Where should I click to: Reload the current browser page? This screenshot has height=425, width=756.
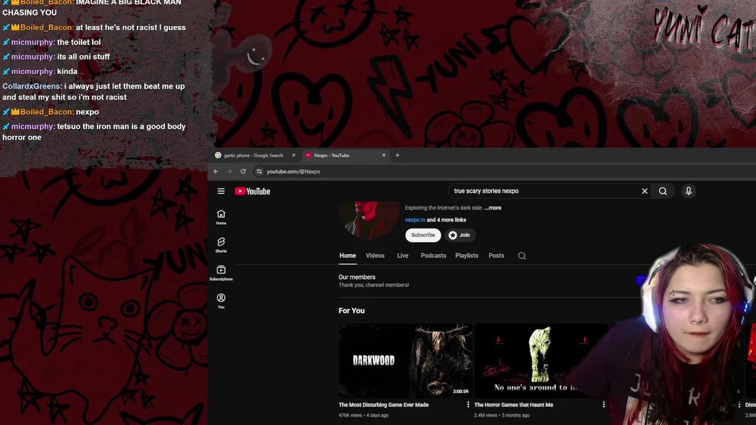point(243,171)
